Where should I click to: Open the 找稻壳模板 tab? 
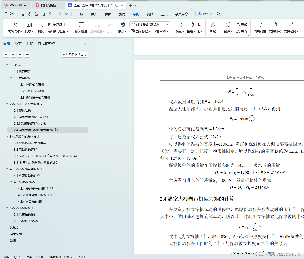[48, 5]
